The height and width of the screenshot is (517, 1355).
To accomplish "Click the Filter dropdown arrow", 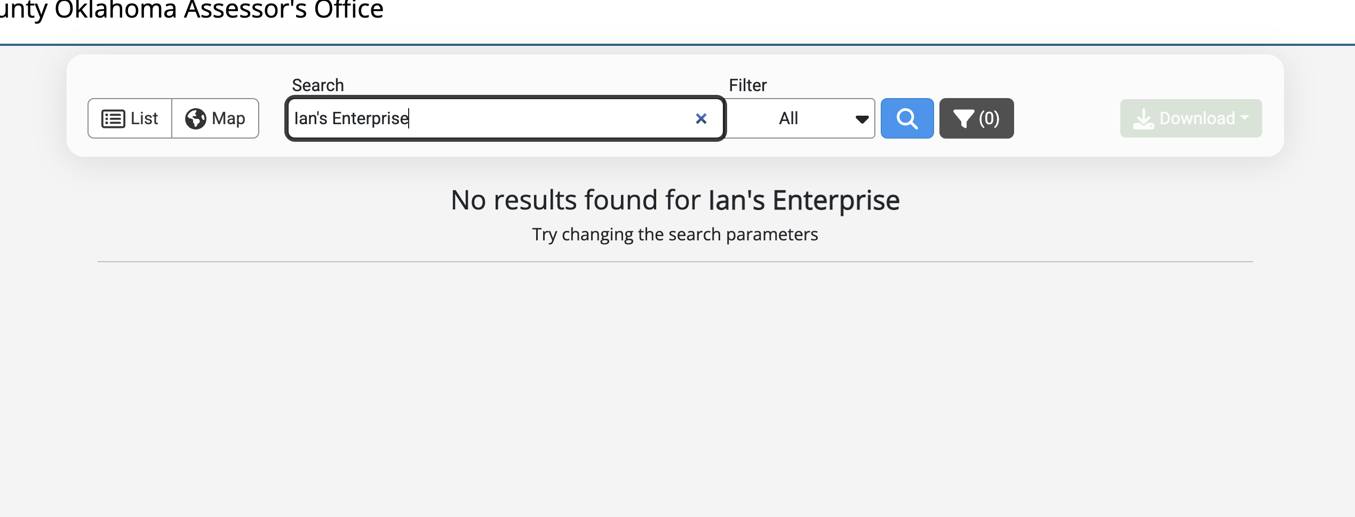I will (862, 119).
